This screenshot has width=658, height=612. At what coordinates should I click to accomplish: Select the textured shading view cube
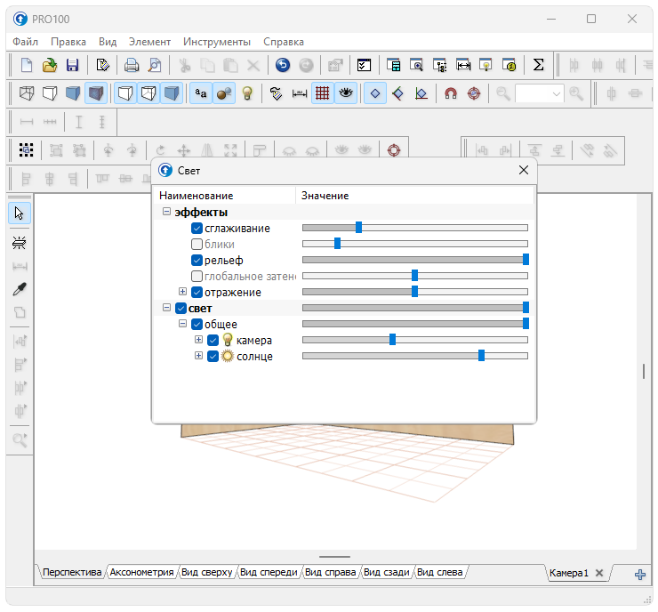96,93
